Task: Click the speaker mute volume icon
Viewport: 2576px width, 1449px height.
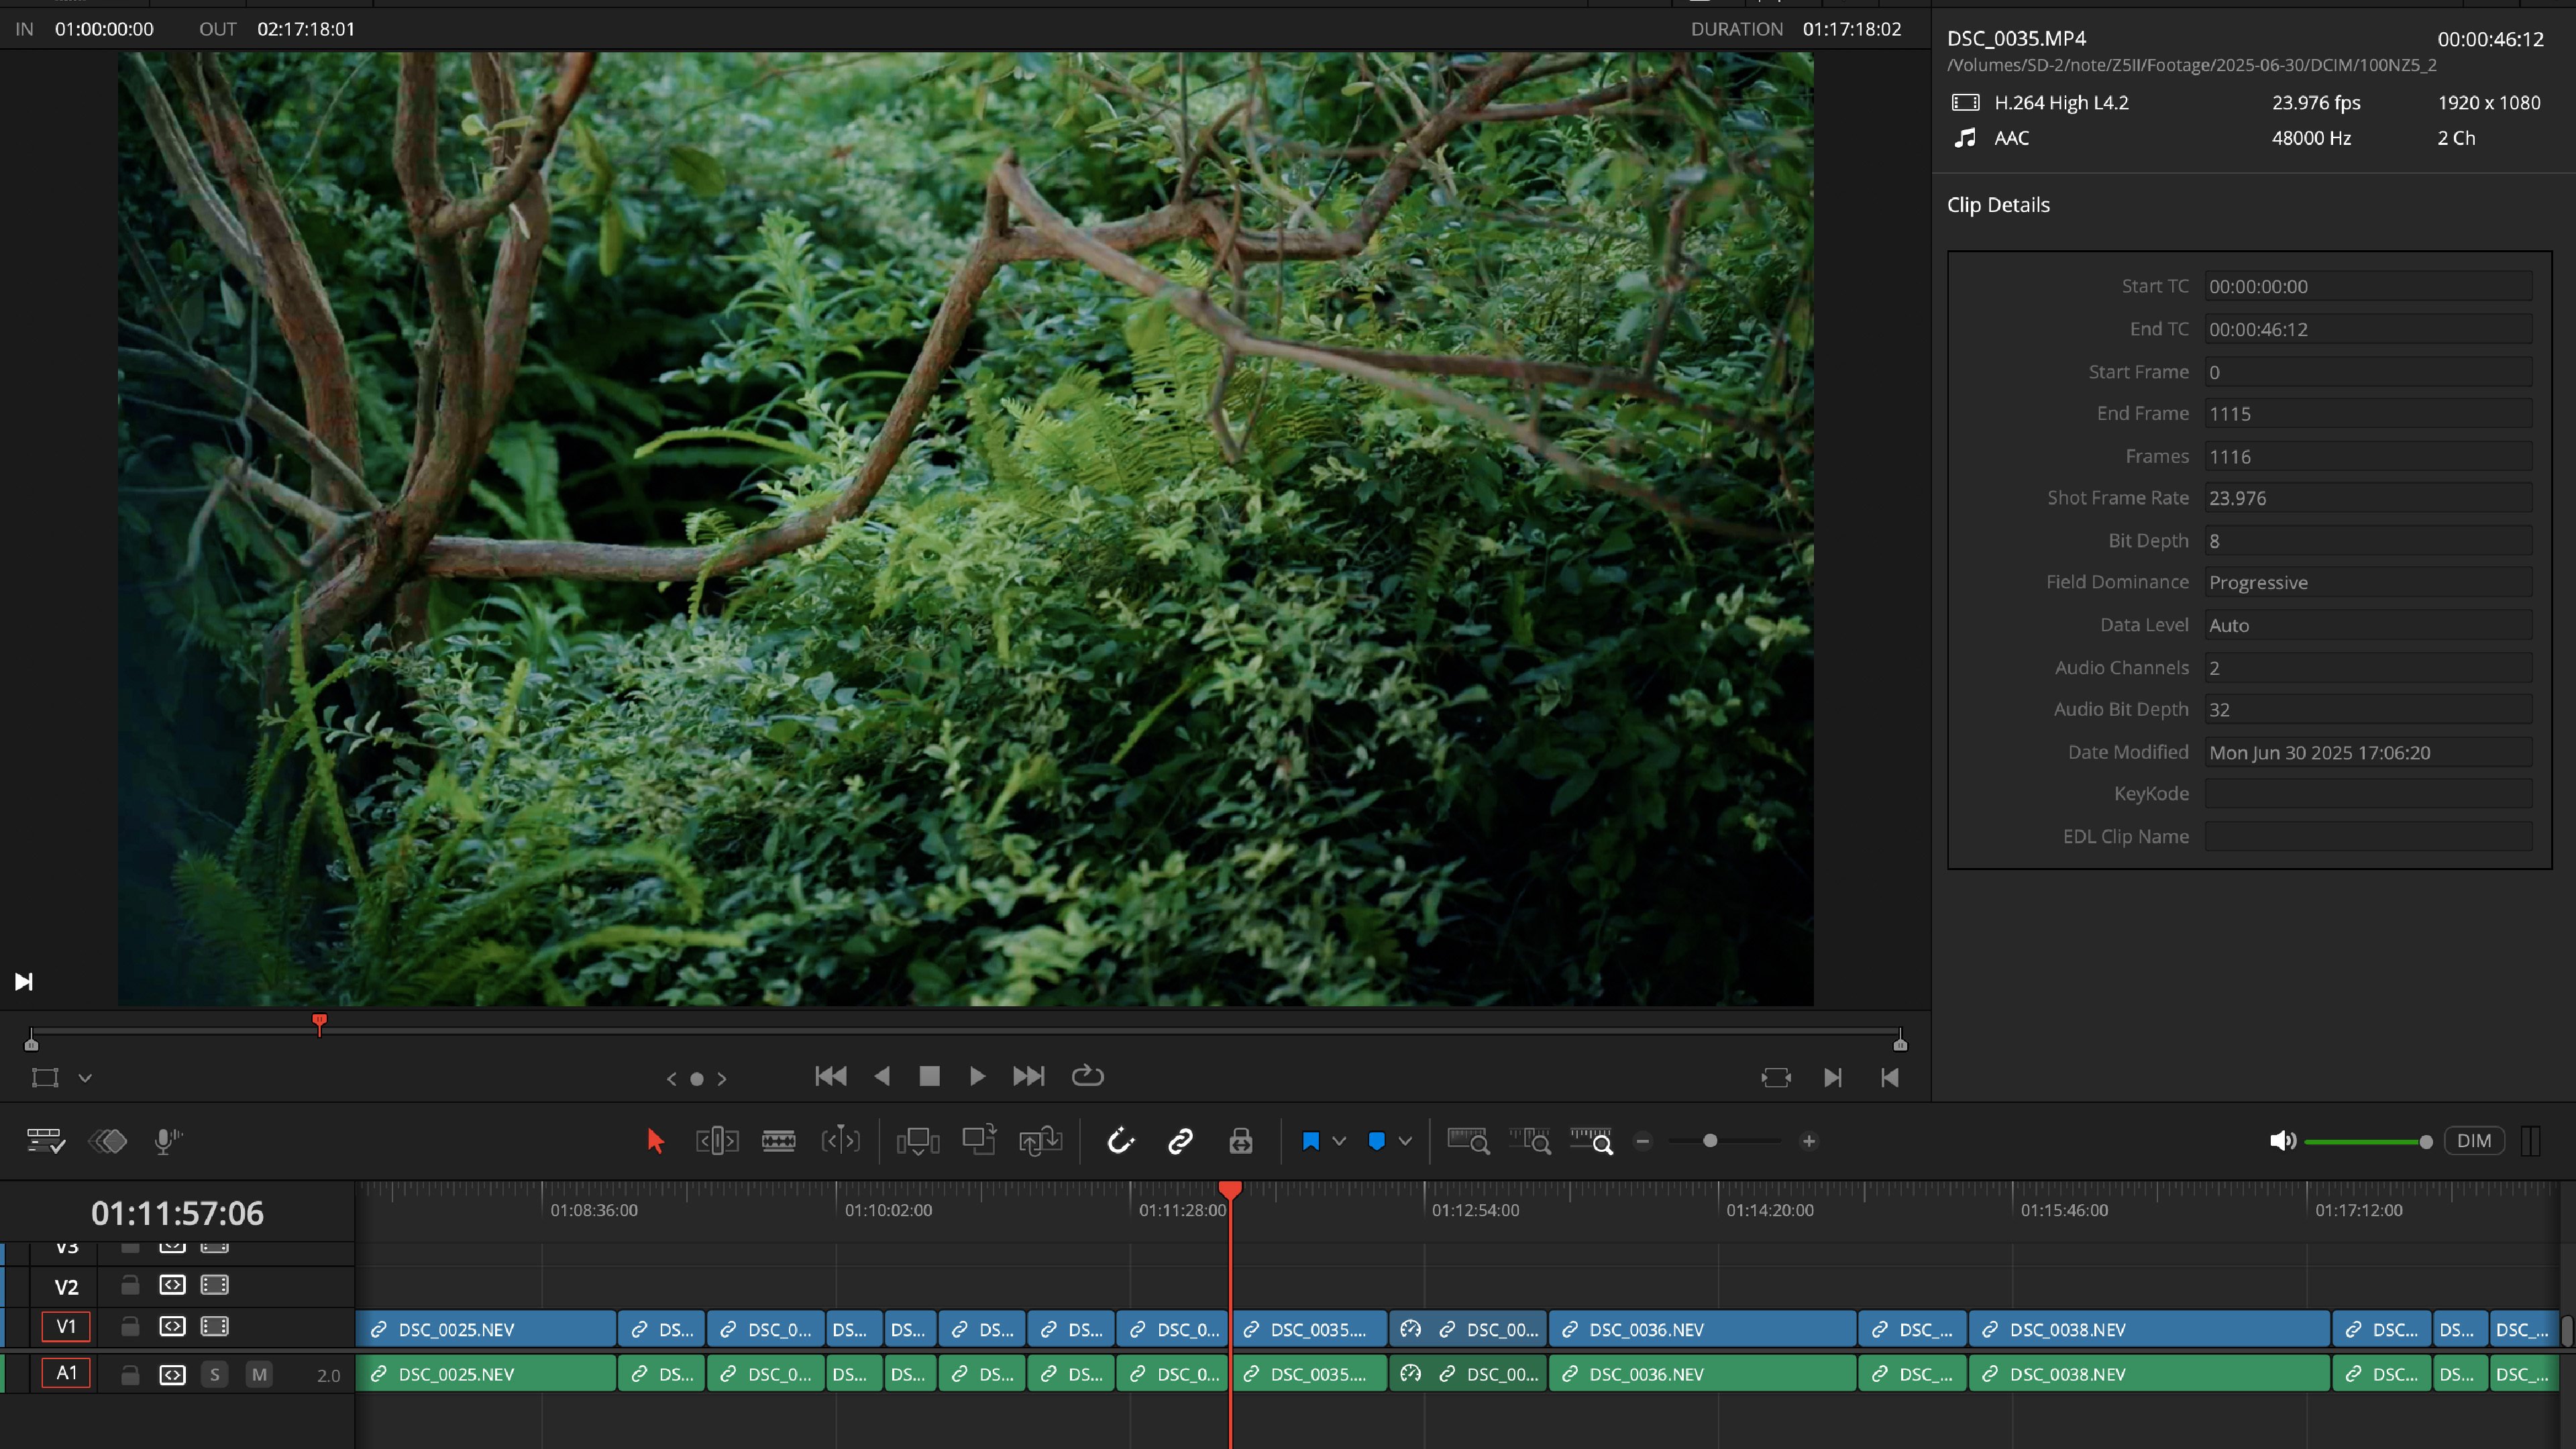Action: point(2282,1141)
